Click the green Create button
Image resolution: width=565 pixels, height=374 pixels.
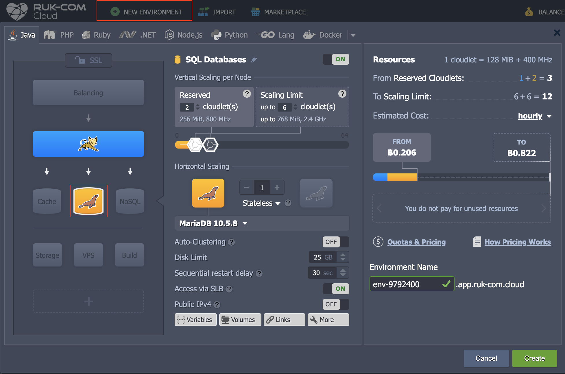click(x=534, y=358)
